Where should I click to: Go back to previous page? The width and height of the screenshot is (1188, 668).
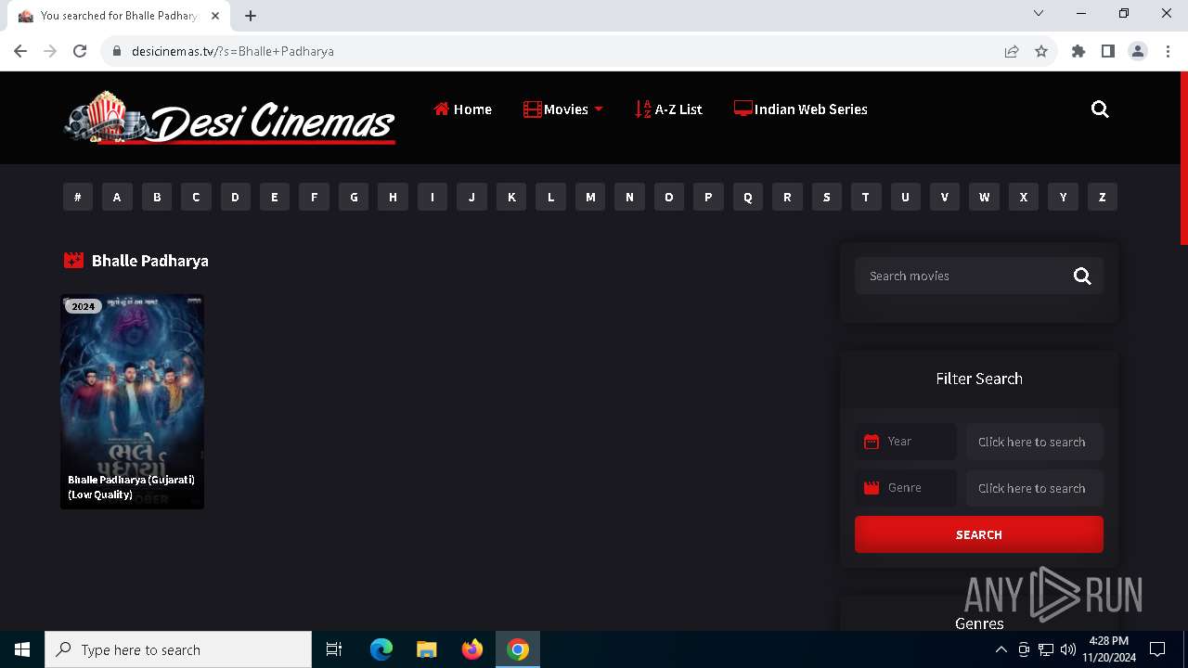click(x=20, y=51)
